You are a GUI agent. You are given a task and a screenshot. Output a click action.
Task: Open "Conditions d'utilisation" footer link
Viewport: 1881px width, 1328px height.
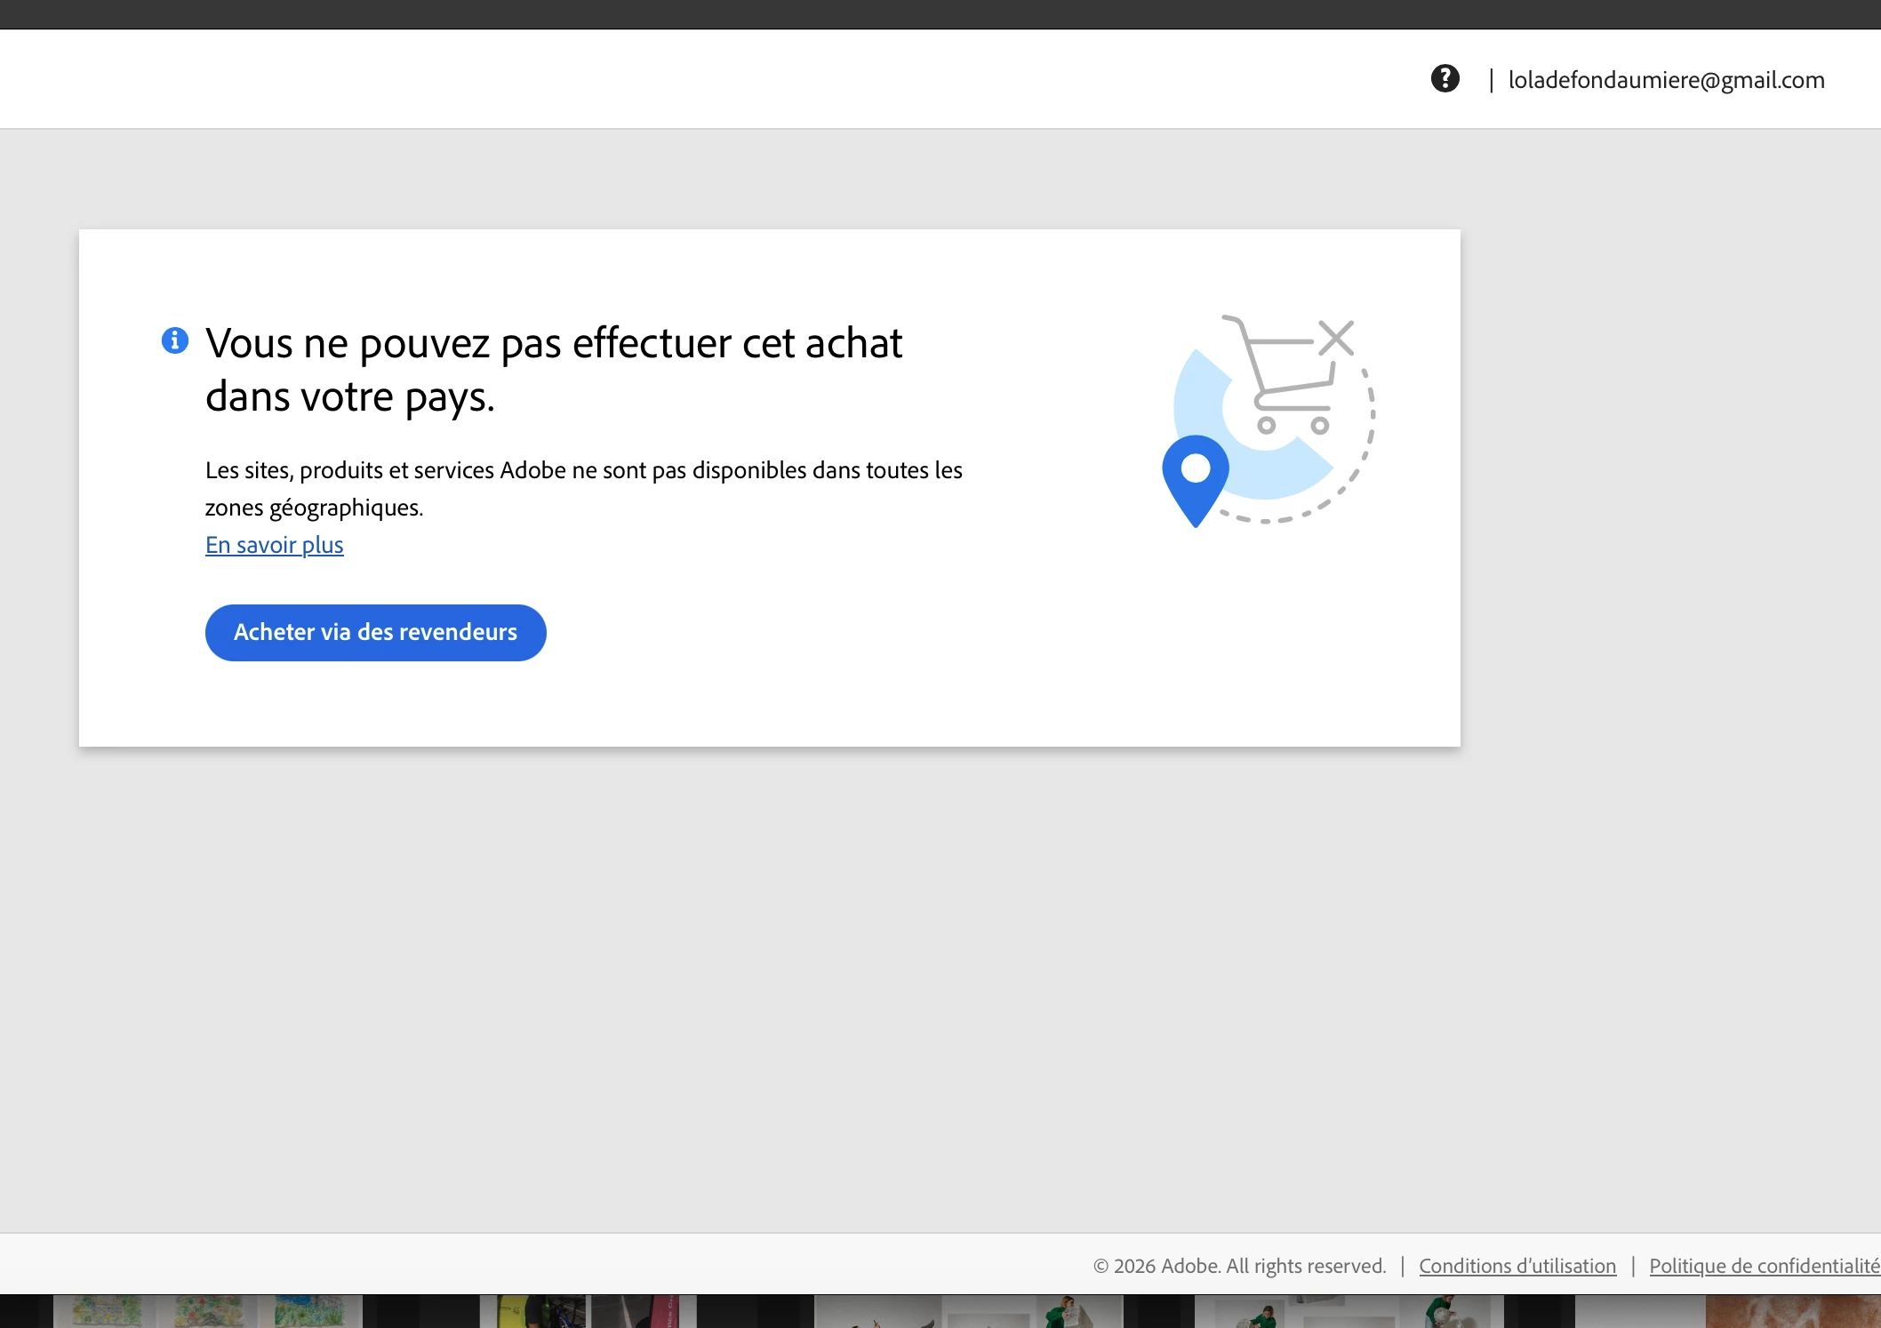[1517, 1266]
